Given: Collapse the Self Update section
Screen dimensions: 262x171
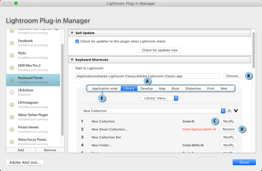Looking at the screenshot, I should [x=72, y=33].
